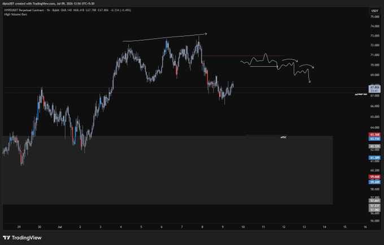Click the gray 57.661 price label

point(375,201)
